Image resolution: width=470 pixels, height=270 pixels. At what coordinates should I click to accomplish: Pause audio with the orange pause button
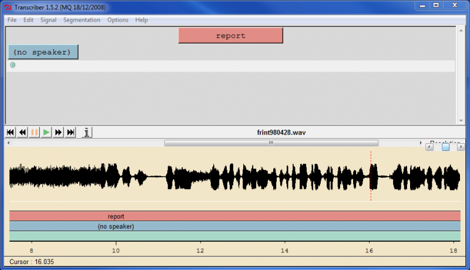tap(34, 133)
